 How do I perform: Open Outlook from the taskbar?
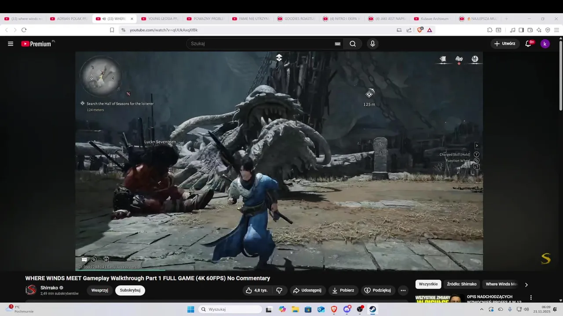pos(321,309)
